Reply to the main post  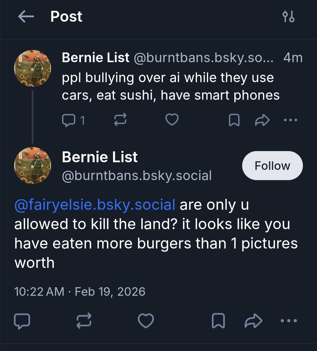point(22,320)
